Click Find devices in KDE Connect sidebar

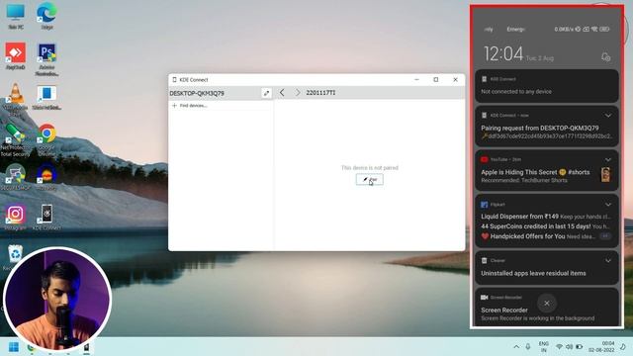click(x=190, y=106)
